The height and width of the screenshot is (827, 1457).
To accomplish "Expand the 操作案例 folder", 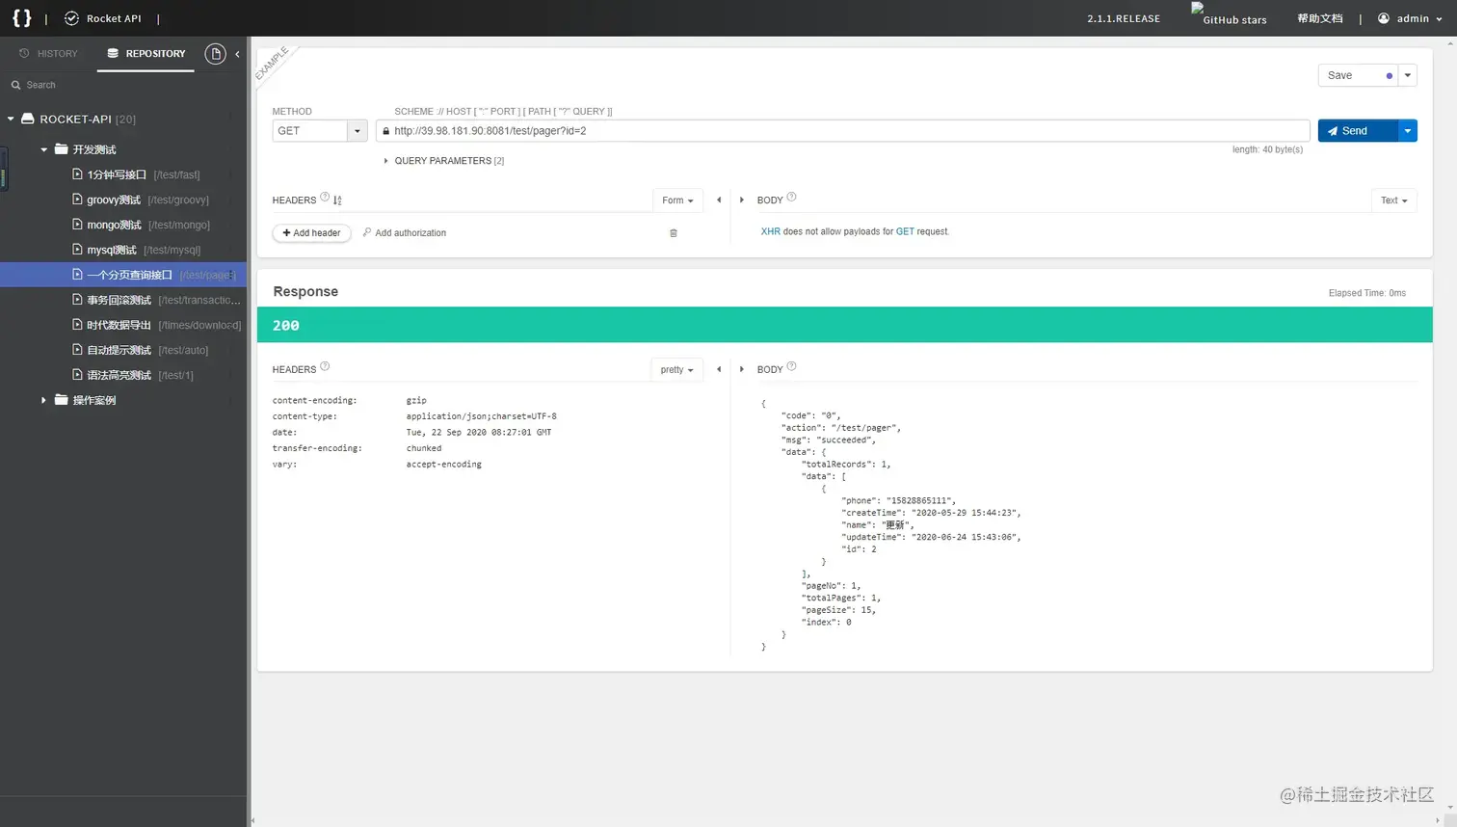I will 43,400.
